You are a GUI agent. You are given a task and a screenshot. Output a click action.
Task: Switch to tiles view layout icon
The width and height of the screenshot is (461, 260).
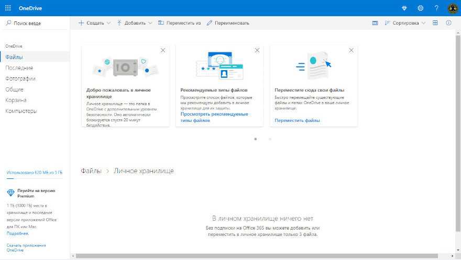[435, 23]
